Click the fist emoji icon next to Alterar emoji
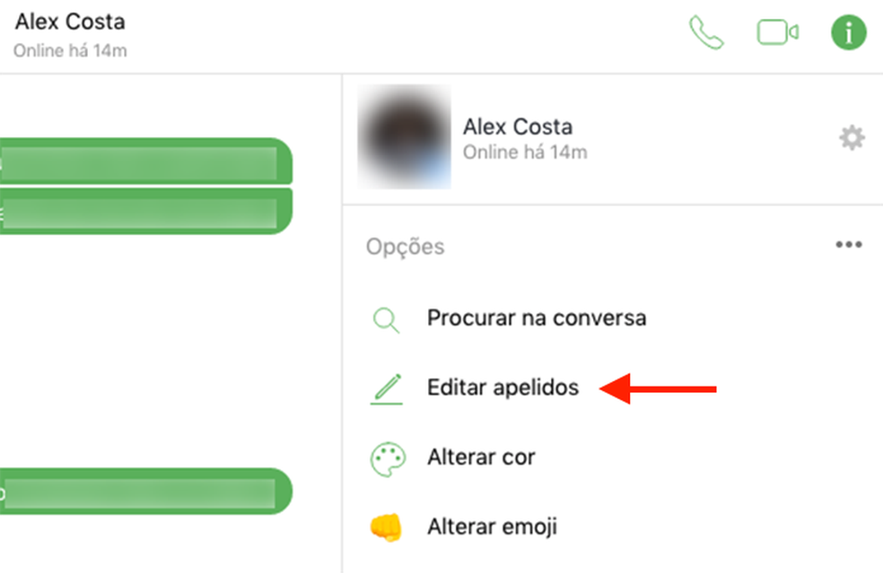This screenshot has width=883, height=573. pos(386,526)
